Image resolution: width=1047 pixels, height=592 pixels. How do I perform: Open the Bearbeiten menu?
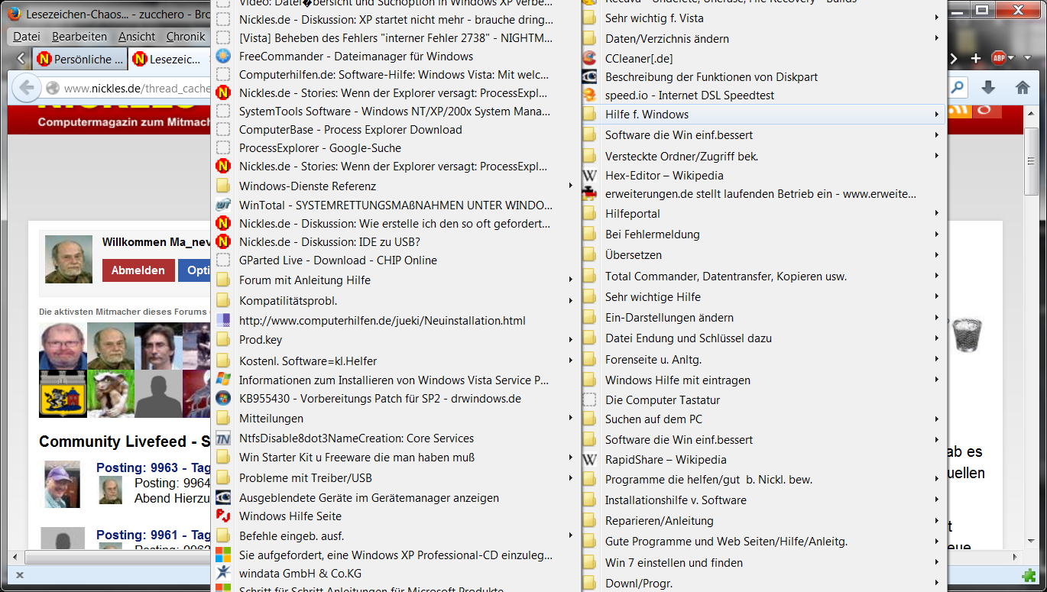click(x=79, y=37)
